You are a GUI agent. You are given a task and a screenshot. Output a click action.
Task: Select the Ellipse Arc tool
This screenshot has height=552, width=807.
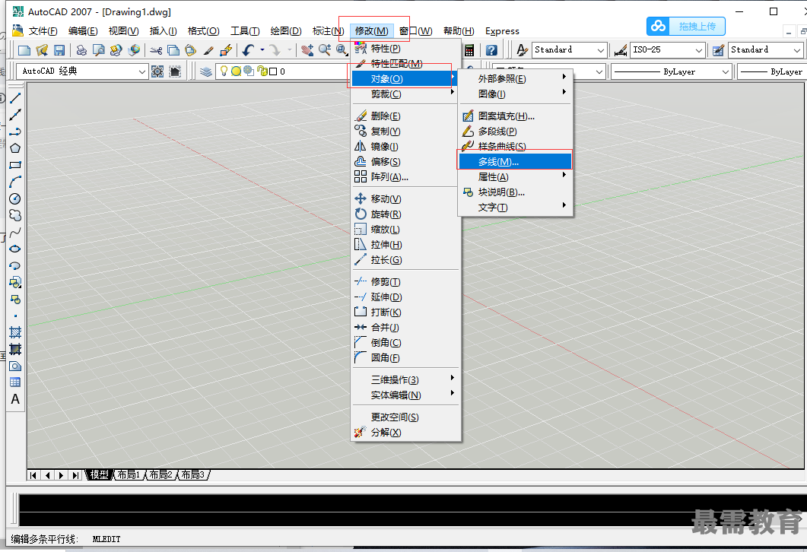pos(15,265)
